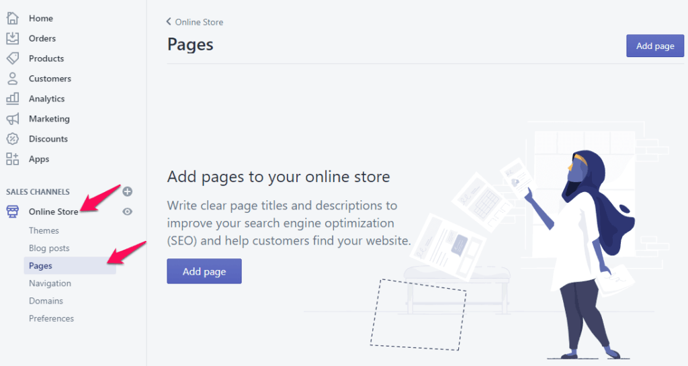
Task: Expand the Online Store sales channel
Action: (53, 212)
